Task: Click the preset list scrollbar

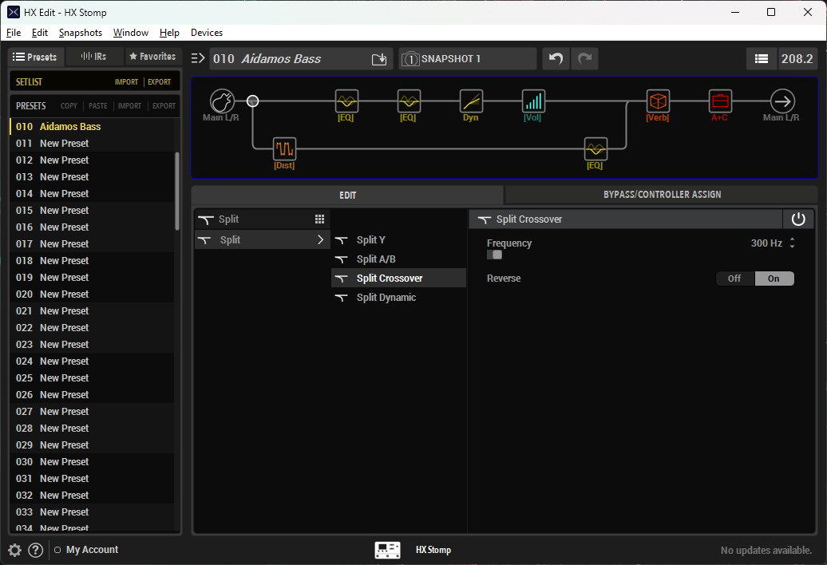Action: click(x=177, y=191)
